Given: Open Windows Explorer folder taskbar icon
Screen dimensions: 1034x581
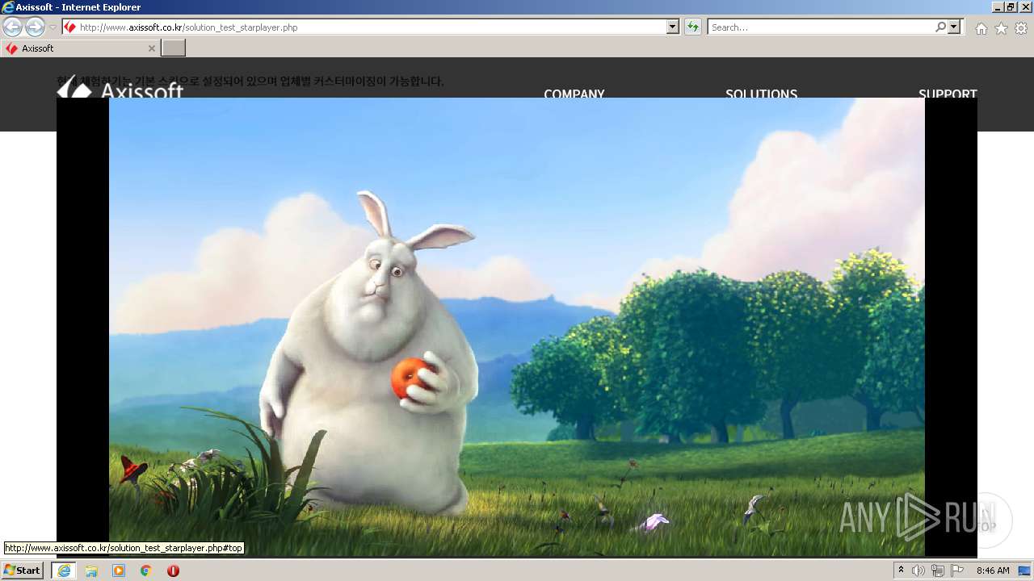Looking at the screenshot, I should pos(91,571).
